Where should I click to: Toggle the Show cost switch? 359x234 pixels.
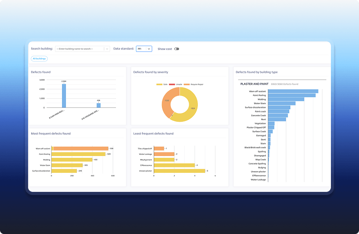[176, 49]
